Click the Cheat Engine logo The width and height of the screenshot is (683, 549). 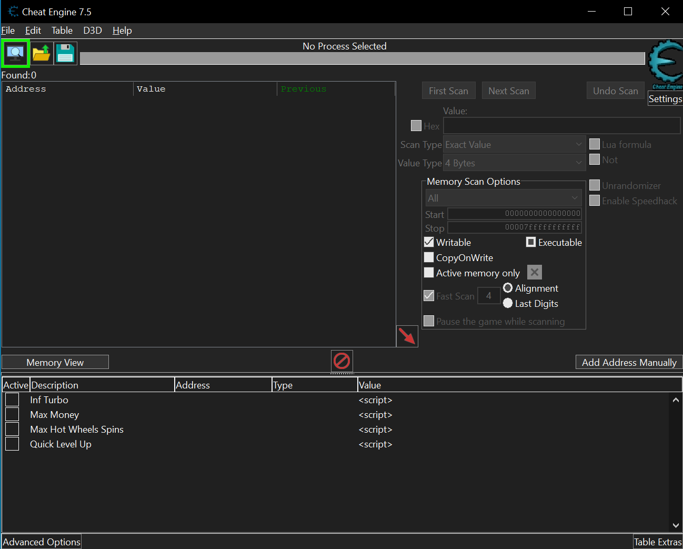(x=665, y=64)
